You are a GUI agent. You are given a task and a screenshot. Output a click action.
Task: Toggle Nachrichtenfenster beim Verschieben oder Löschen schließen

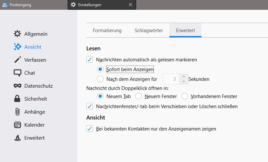(90, 106)
